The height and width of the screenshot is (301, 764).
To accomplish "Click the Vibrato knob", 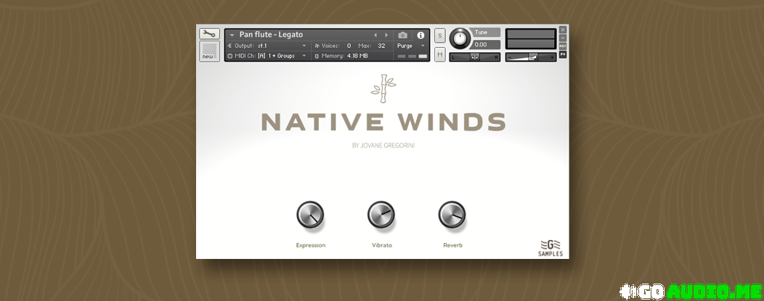I will [381, 215].
